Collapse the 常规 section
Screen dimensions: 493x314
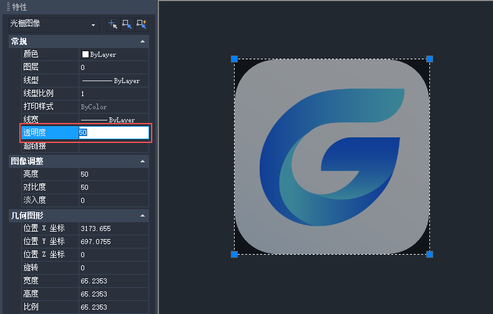[143, 41]
